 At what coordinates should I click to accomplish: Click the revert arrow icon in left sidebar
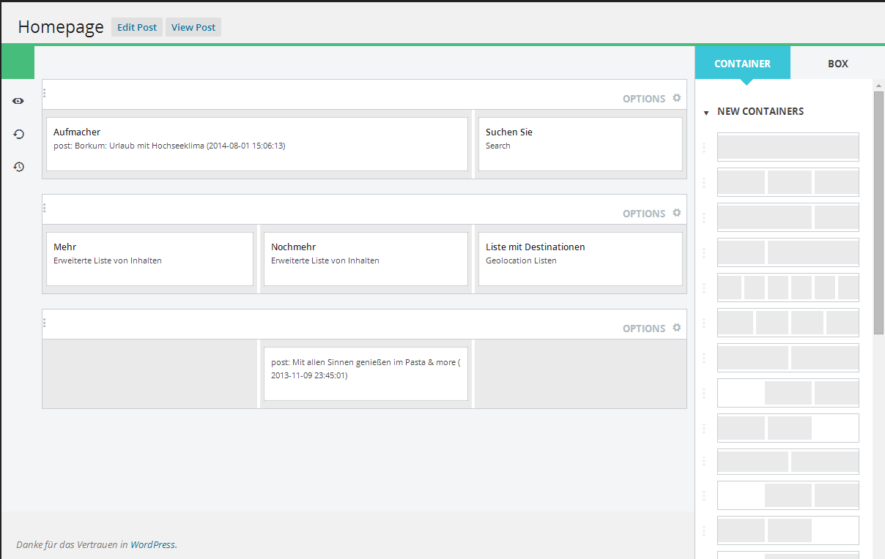(18, 134)
